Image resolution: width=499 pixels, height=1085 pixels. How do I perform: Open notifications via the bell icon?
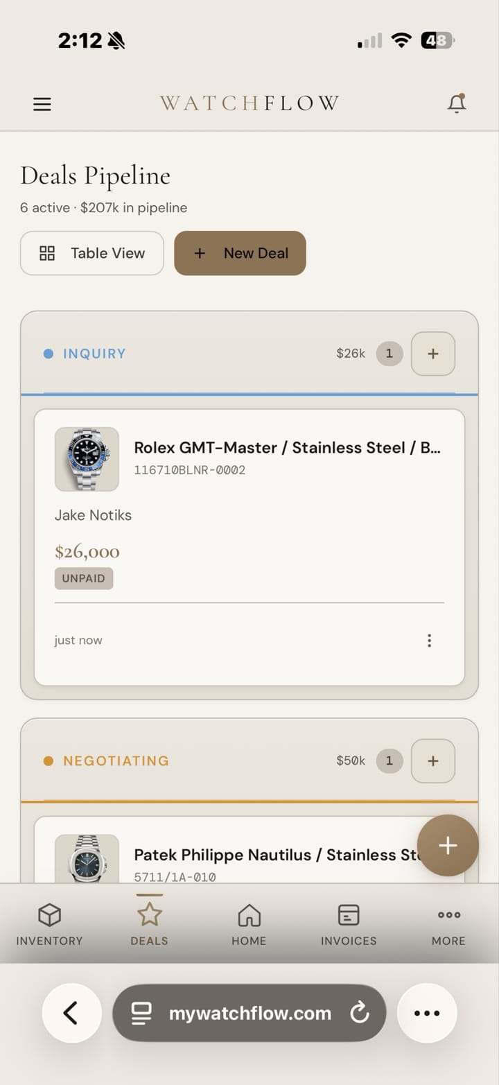tap(457, 103)
